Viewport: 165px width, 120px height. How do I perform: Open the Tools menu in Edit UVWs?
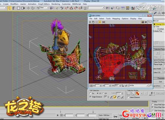tap(108, 19)
